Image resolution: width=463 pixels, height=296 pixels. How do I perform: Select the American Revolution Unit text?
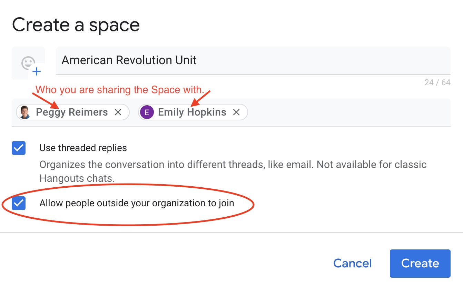[x=129, y=60]
